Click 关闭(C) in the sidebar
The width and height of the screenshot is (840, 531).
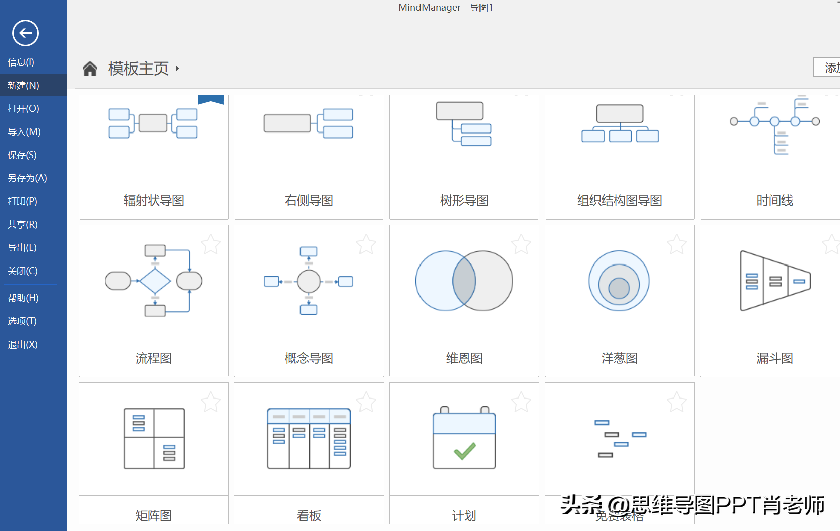33,271
